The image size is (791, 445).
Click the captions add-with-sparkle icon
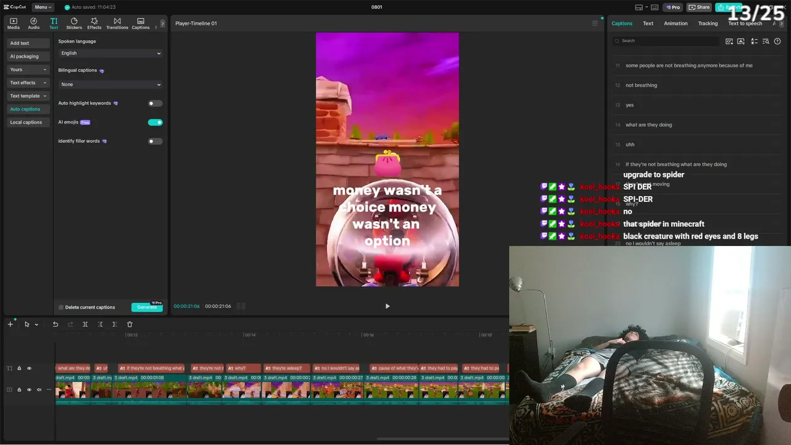[x=729, y=41]
